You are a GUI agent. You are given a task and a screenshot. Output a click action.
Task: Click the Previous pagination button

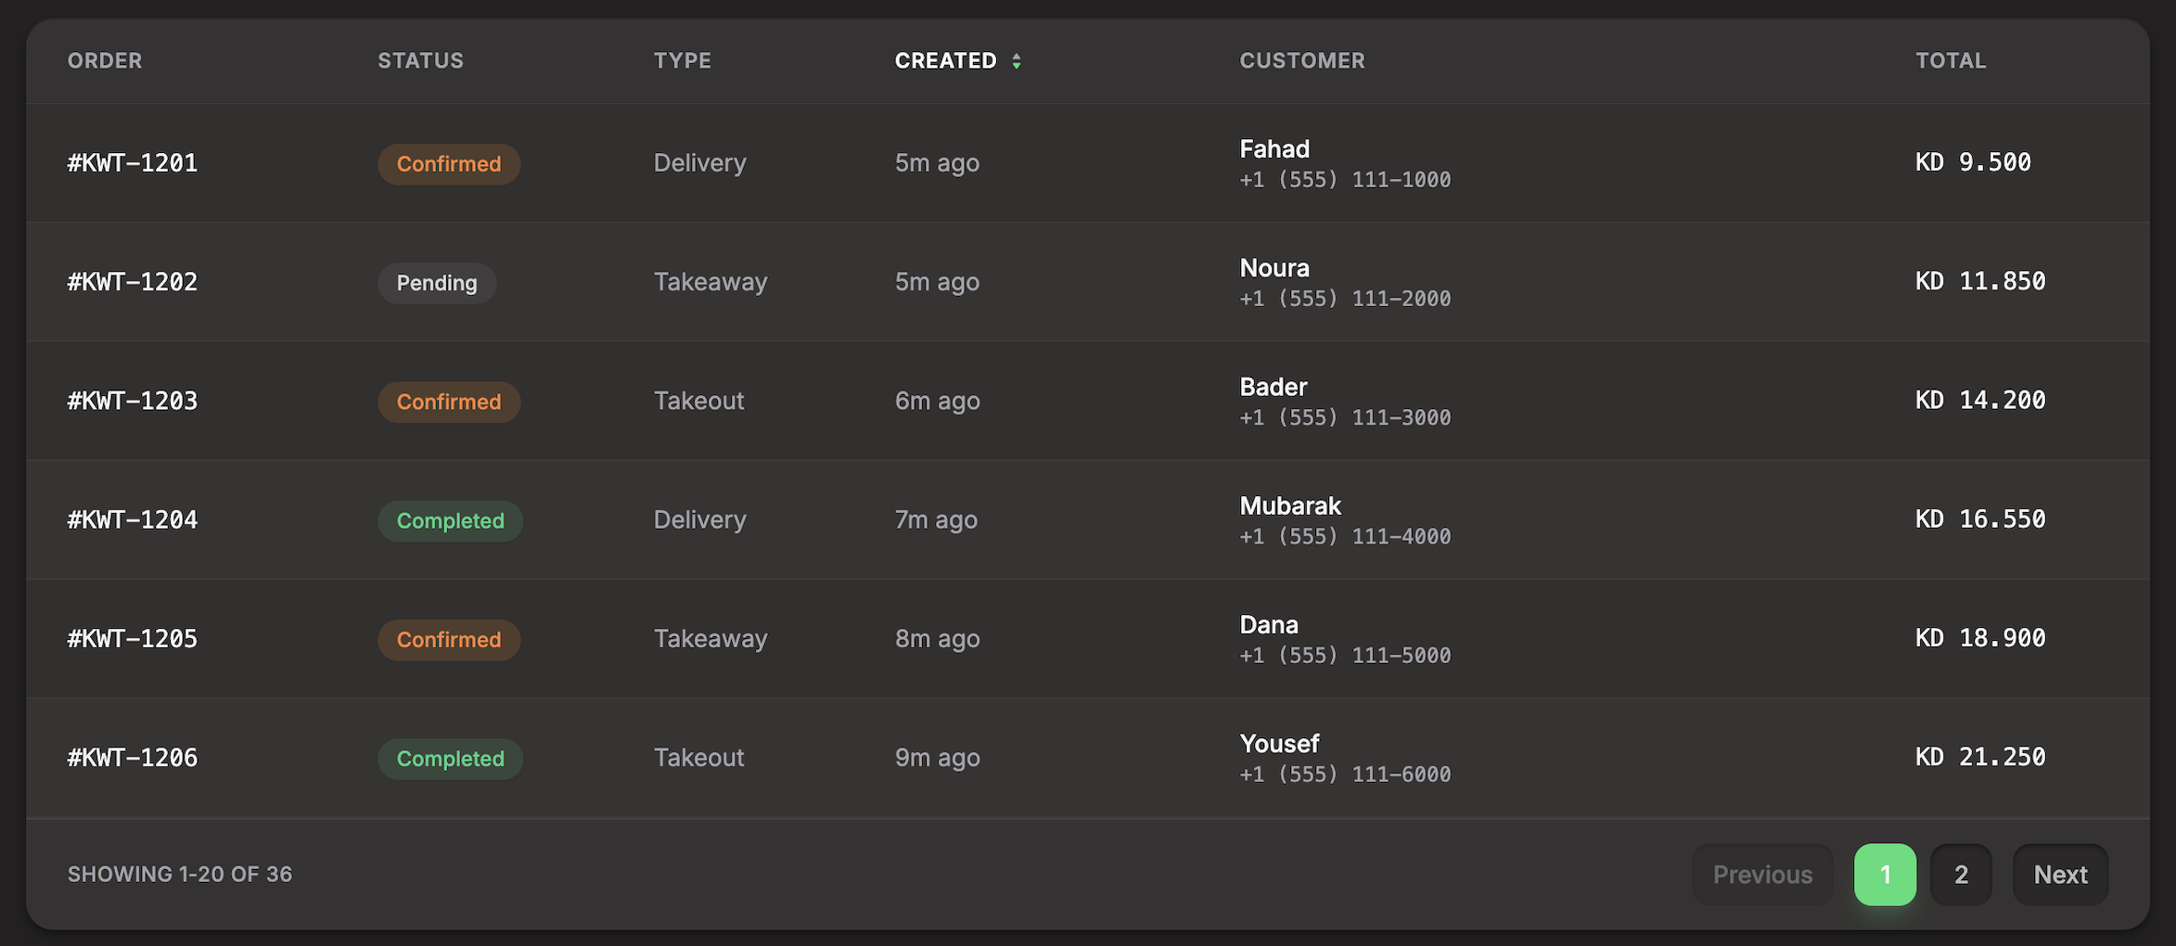click(1762, 875)
